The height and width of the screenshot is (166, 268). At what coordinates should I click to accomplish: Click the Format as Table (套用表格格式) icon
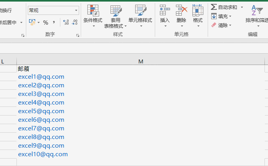pyautogui.click(x=116, y=11)
